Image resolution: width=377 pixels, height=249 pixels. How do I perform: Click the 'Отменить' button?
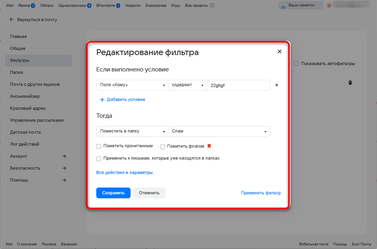(149, 193)
